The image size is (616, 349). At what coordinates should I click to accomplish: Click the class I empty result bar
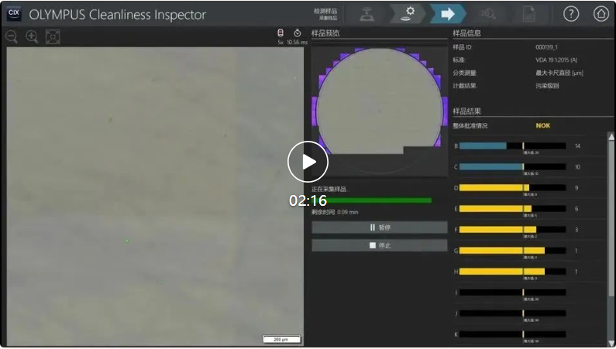pos(512,293)
